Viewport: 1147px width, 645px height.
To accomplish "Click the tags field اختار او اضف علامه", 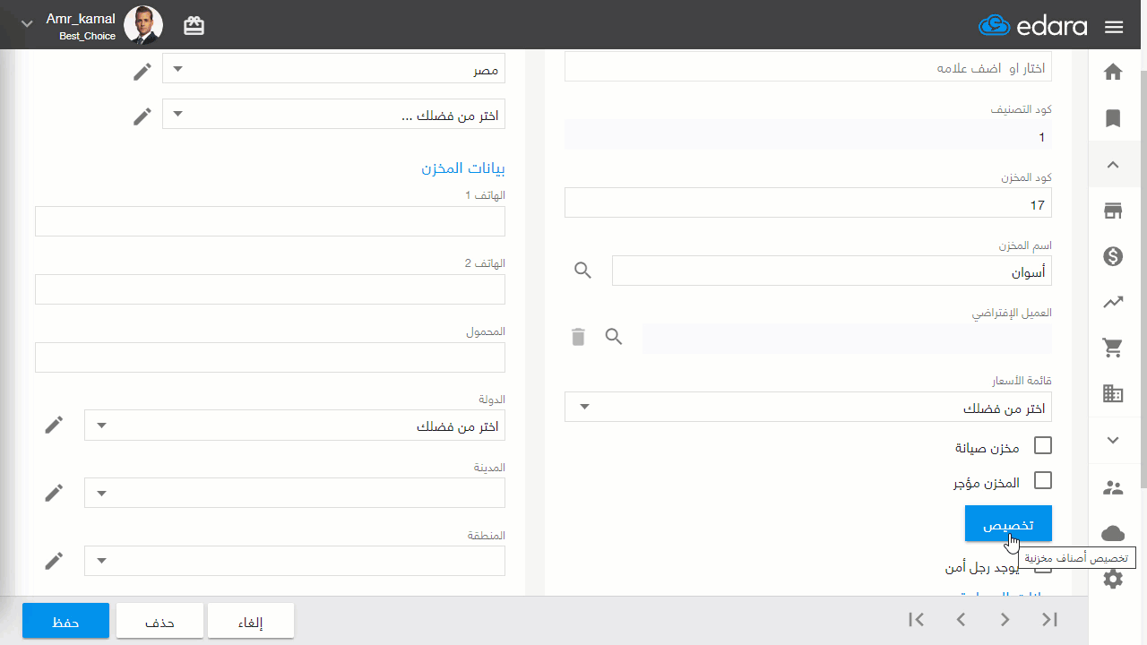I will pyautogui.click(x=808, y=68).
